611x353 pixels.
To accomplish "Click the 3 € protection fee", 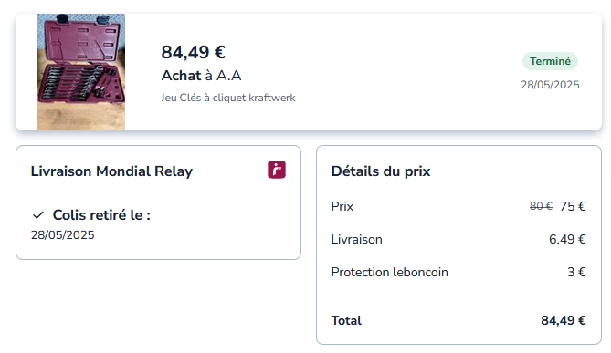I will tap(576, 272).
